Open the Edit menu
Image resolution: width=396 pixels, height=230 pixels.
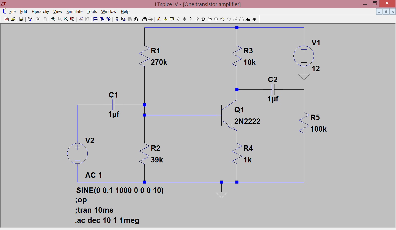[24, 12]
